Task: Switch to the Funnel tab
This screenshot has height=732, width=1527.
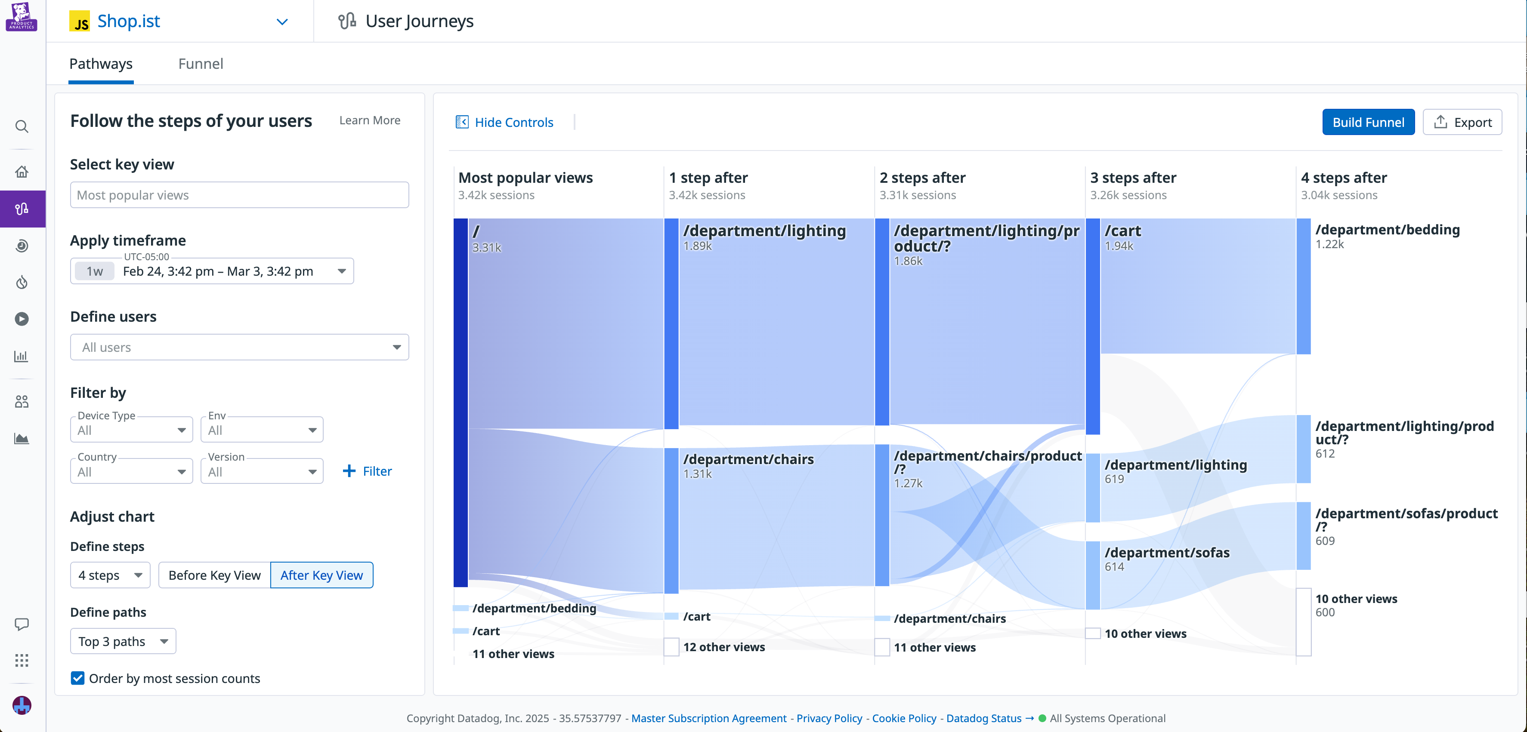Action: pos(201,63)
